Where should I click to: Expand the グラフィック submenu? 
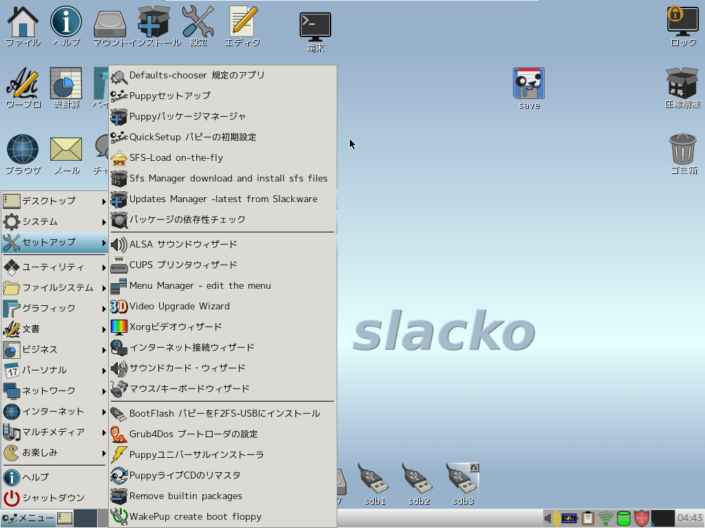[x=54, y=309]
